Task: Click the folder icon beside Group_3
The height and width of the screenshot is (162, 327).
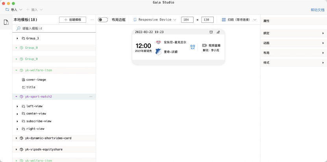Action: [x=23, y=39]
